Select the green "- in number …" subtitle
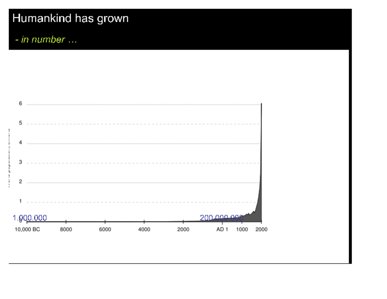This screenshot has height=299, width=387. (46, 39)
